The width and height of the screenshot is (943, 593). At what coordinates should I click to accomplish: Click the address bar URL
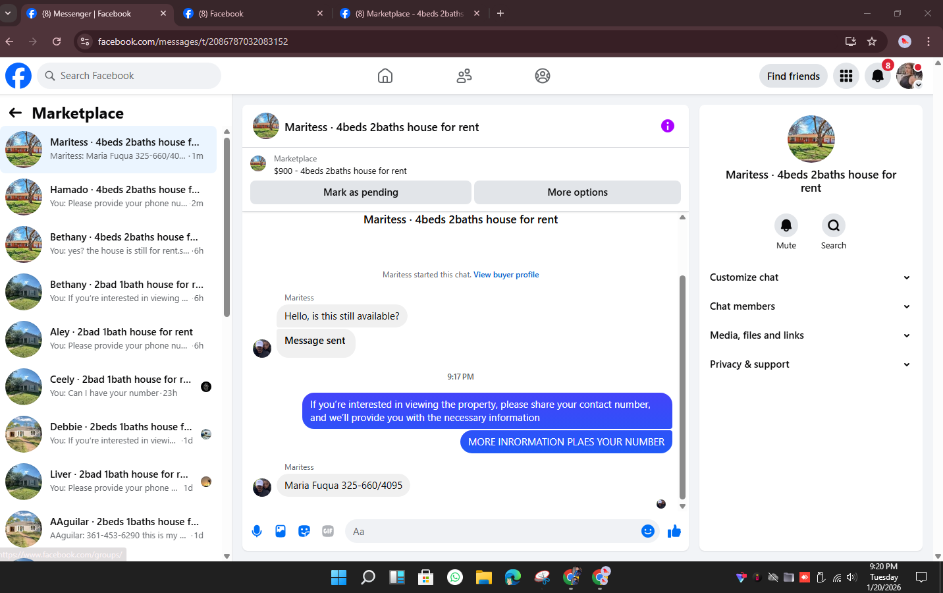point(193,42)
